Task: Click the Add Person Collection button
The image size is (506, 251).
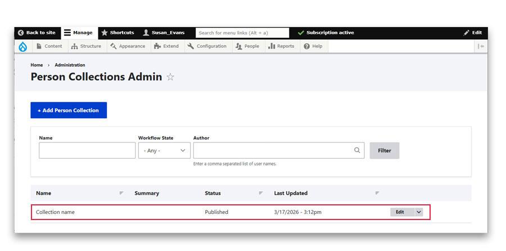Action: click(69, 110)
